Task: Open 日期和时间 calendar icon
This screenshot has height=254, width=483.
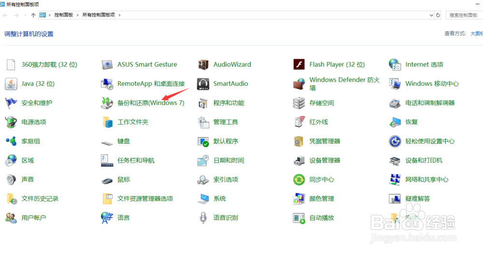Action: [203, 160]
